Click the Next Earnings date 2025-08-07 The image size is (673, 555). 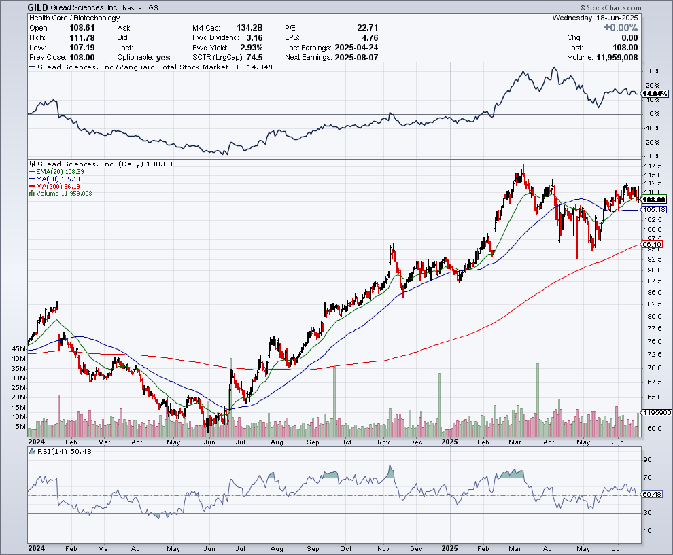(x=356, y=58)
